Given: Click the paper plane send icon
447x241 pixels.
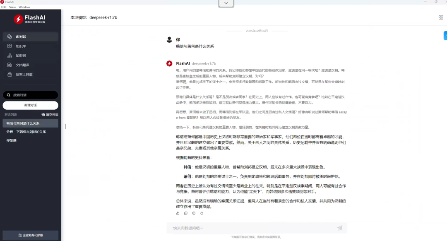Looking at the screenshot, I should 339,228.
